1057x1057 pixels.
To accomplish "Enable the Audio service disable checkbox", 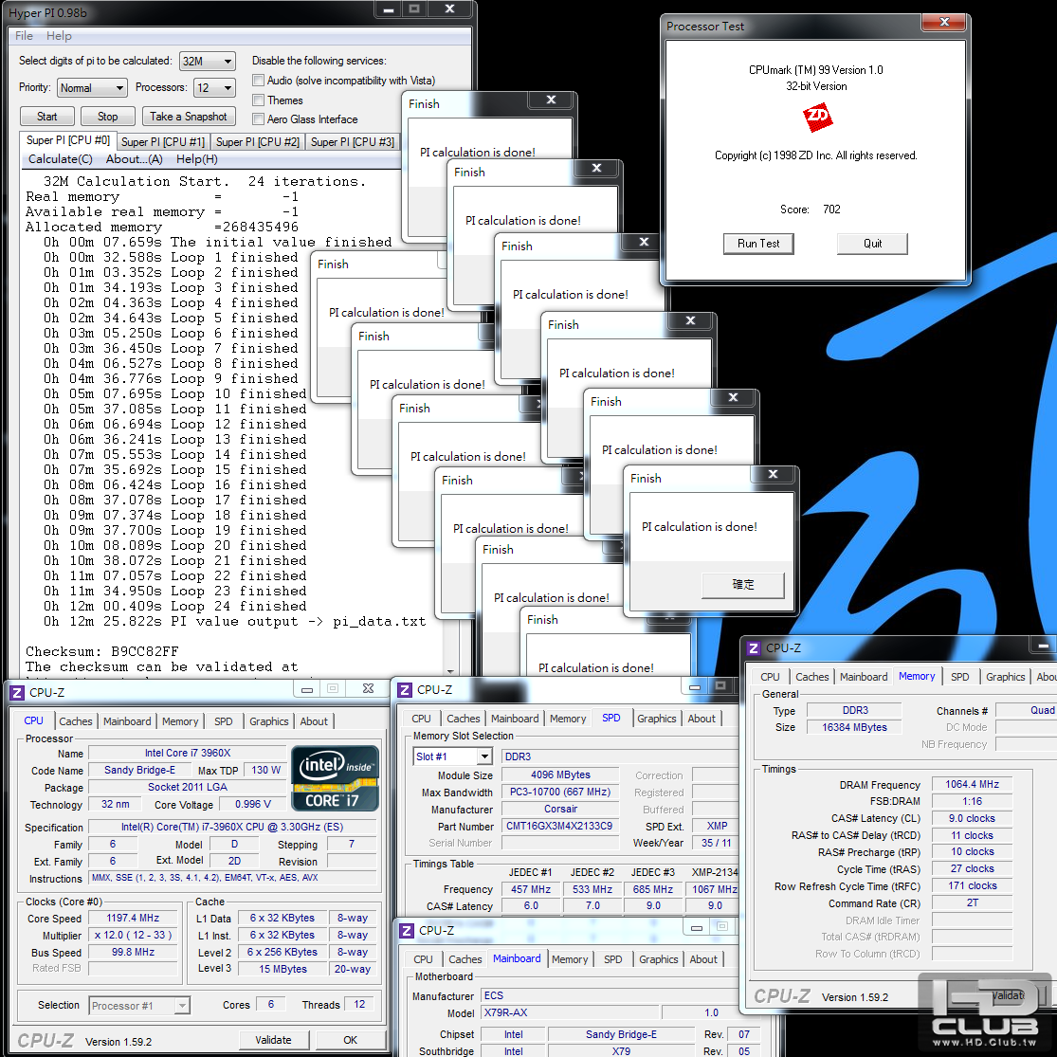I will coord(258,81).
